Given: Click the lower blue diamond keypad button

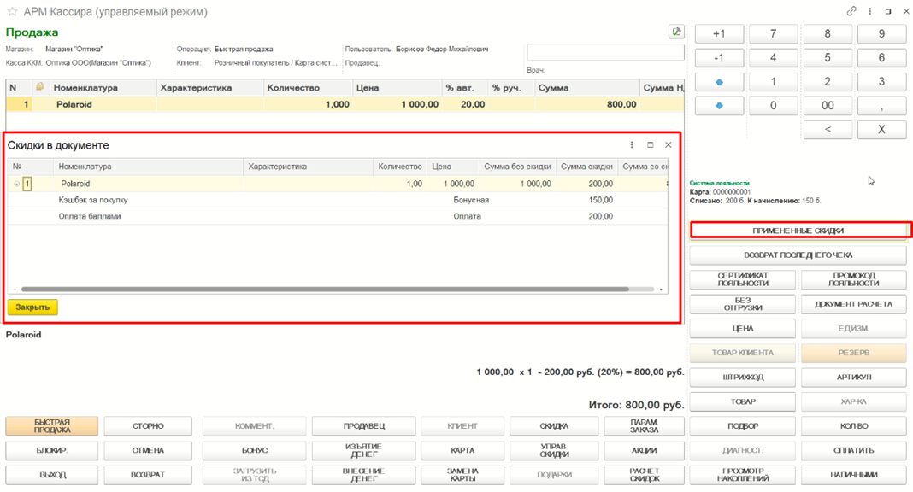Looking at the screenshot, I should 719,106.
